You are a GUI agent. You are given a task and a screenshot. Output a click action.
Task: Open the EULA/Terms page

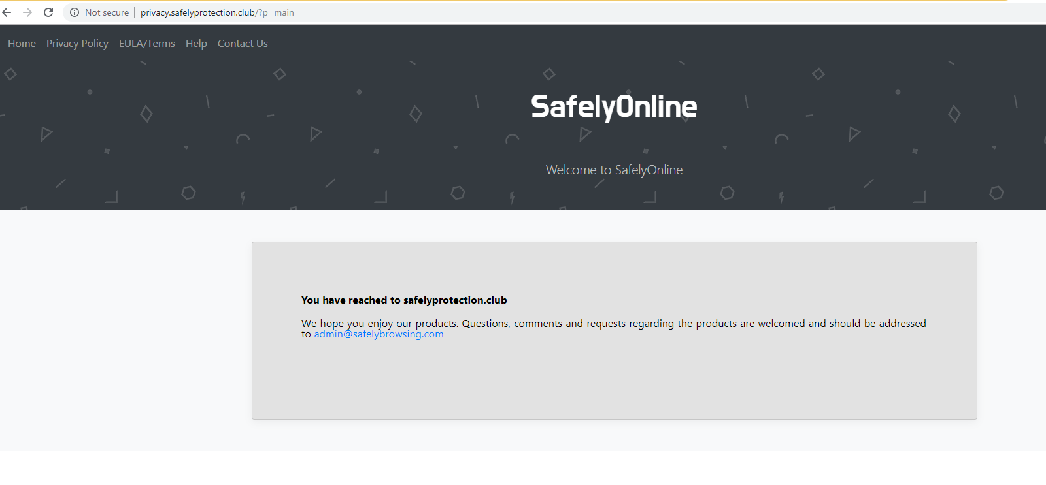pyautogui.click(x=147, y=44)
